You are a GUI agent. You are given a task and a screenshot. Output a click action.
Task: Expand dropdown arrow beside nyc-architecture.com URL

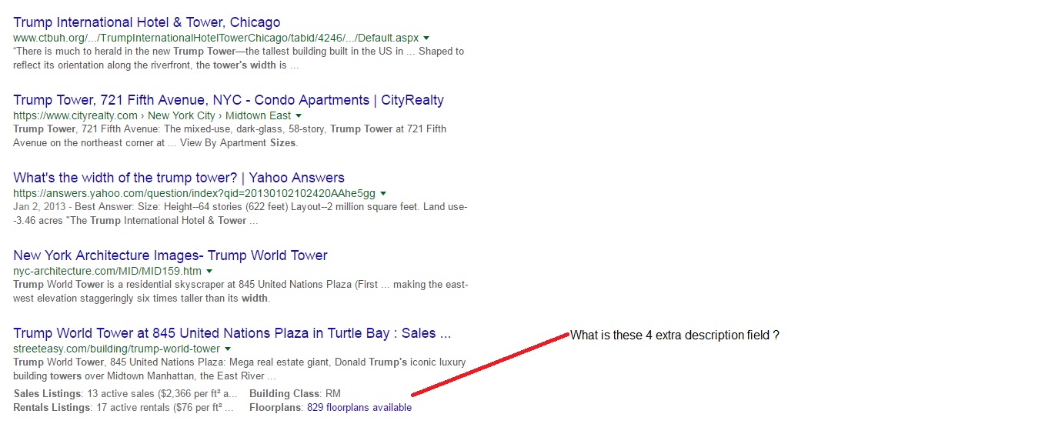(x=209, y=271)
